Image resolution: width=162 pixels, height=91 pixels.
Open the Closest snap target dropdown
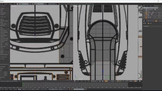pos(131,81)
